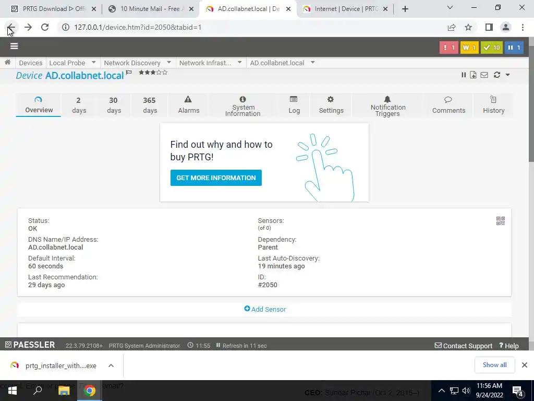Open device actions dropdown arrow

pos(507,75)
